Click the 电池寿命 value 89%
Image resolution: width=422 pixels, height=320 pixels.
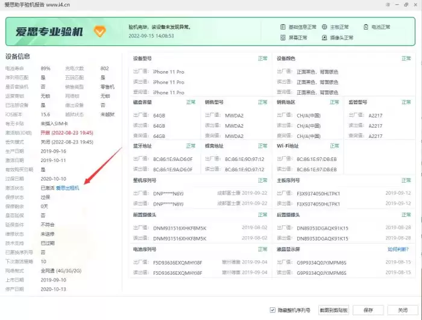(45, 69)
